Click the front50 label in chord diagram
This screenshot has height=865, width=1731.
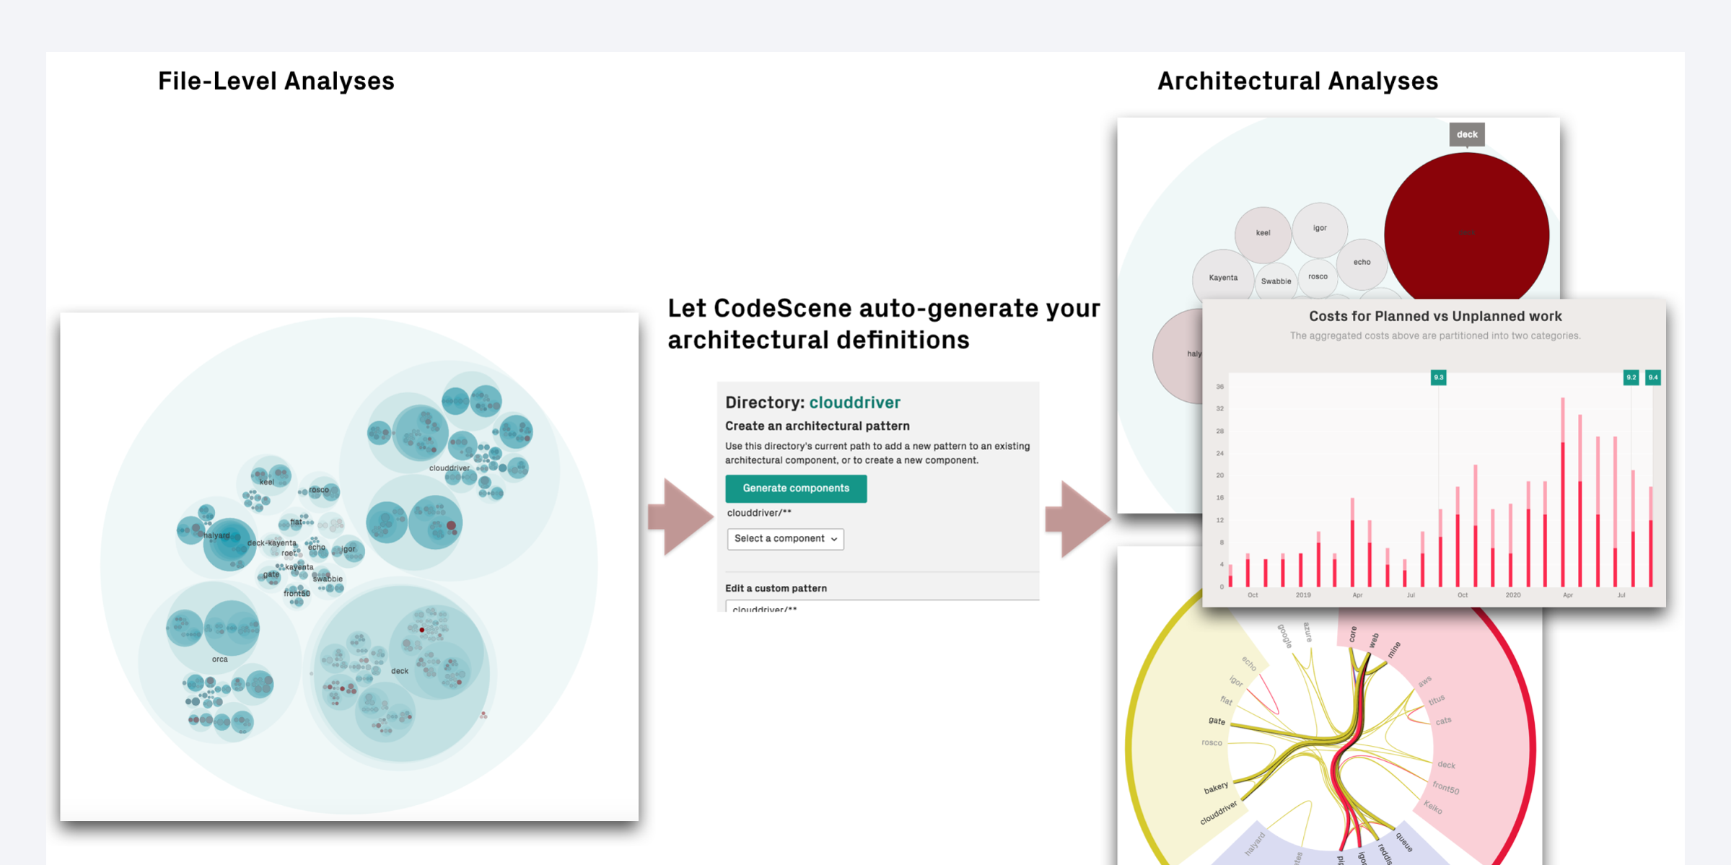pyautogui.click(x=1446, y=788)
